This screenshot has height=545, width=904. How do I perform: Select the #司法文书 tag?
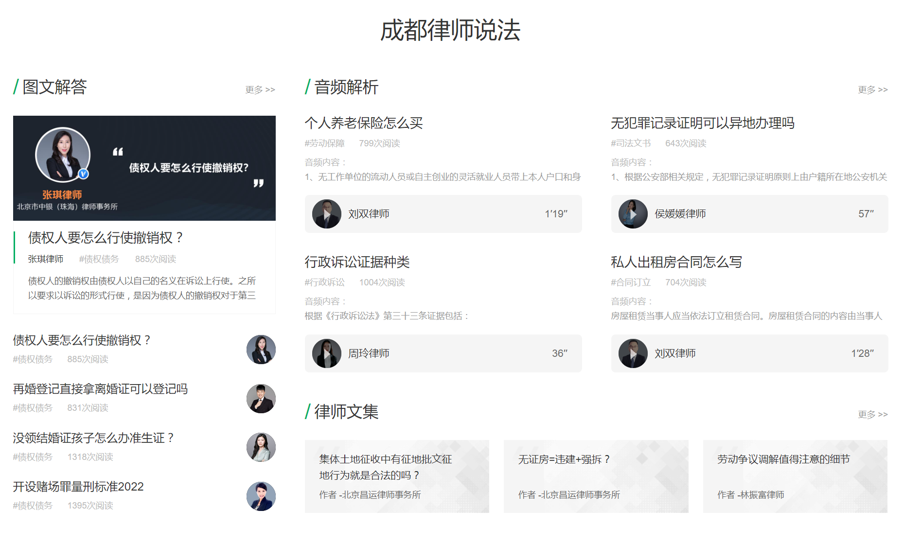point(631,143)
